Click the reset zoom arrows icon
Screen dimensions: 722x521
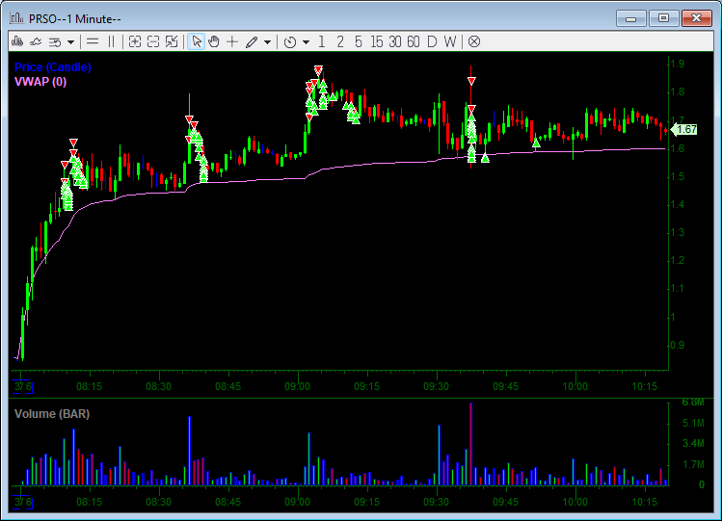pyautogui.click(x=172, y=41)
